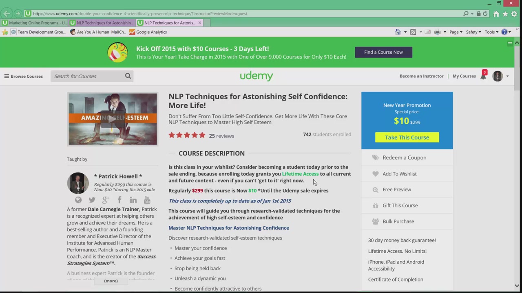Click the instructor's website globe icon

pos(78,200)
